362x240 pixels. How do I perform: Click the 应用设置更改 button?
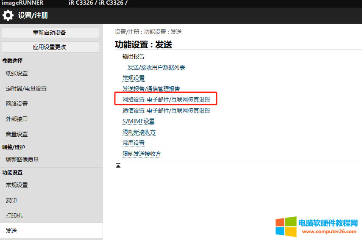coord(50,47)
